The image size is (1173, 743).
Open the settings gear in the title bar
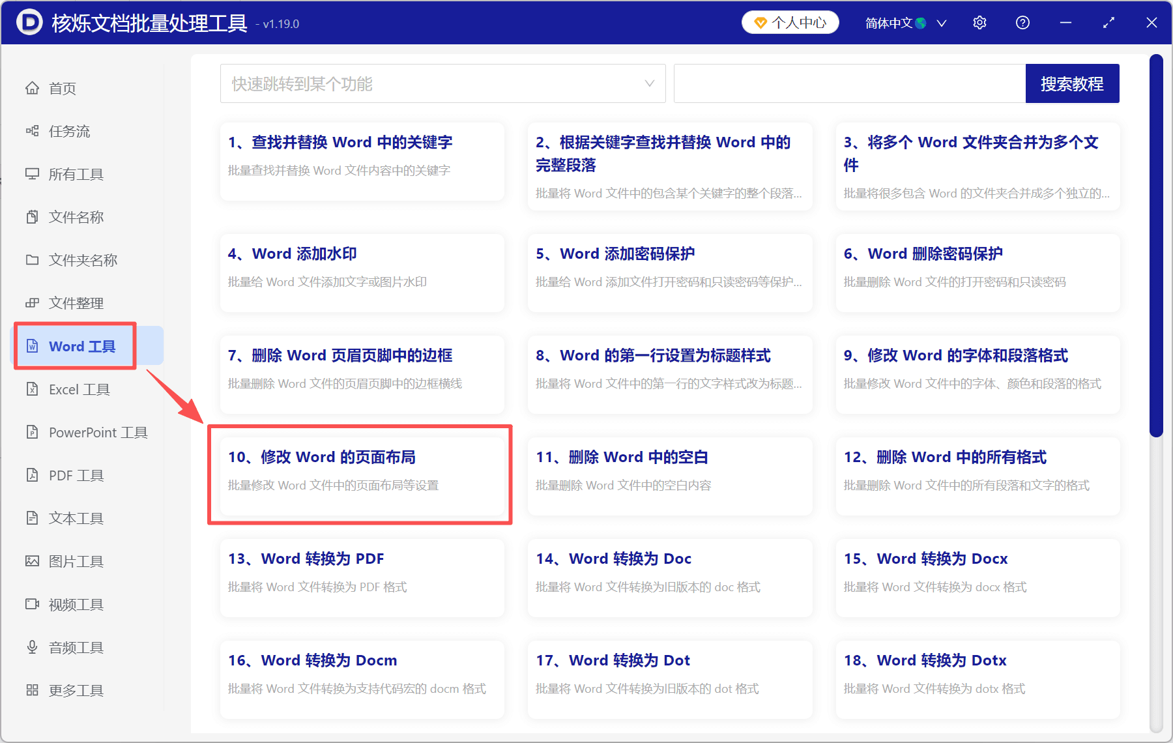point(979,22)
